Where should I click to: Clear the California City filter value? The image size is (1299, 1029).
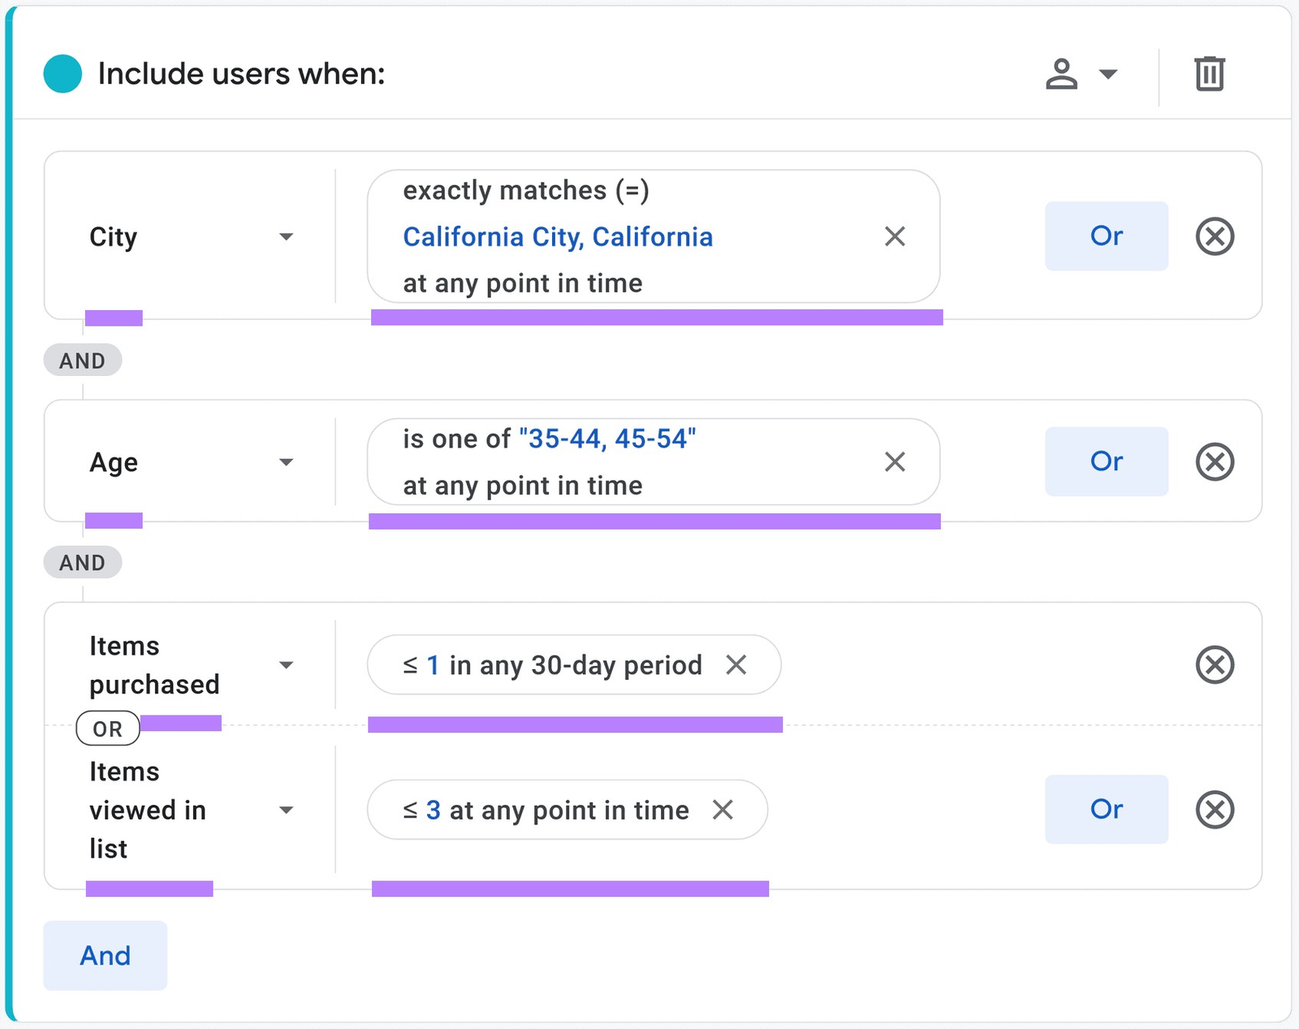[x=894, y=236]
